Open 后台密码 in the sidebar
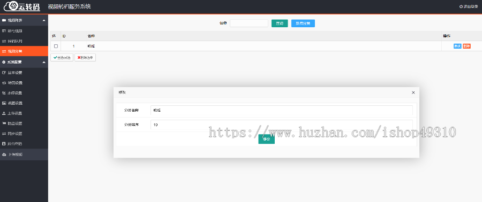Screen dimensions: 482x202 coord(24,143)
